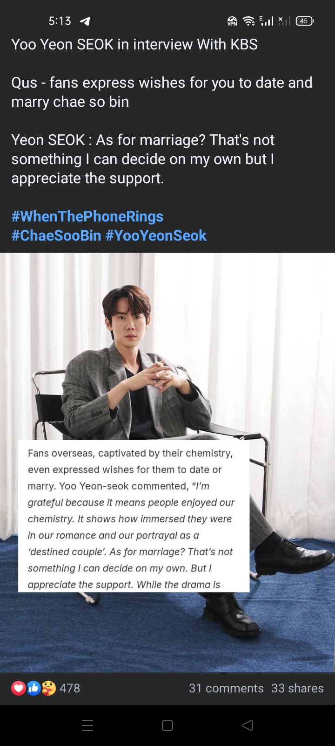Tap the care hug reaction icon
The image size is (335, 746).
(48, 688)
